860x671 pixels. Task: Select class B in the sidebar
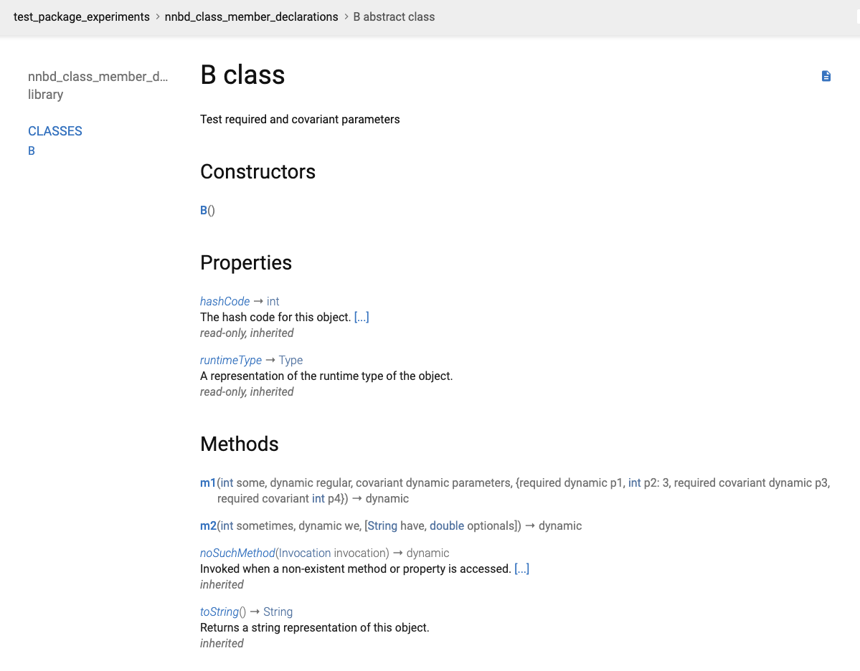32,151
